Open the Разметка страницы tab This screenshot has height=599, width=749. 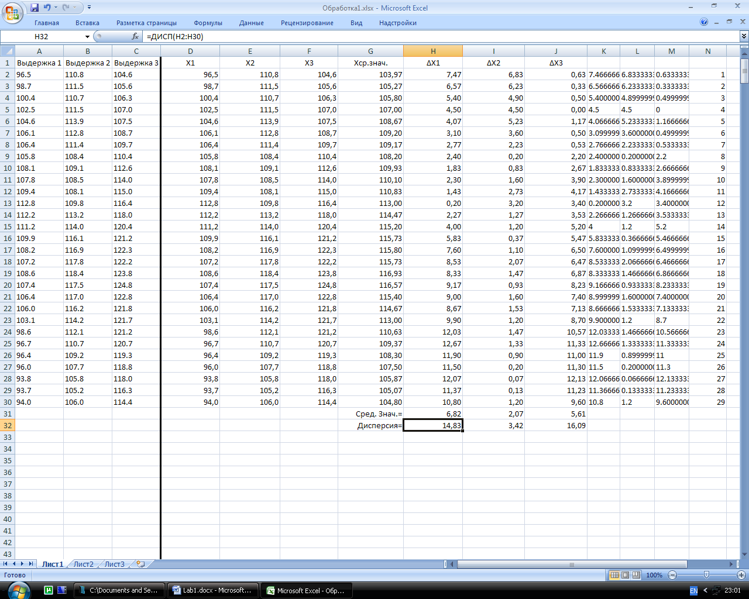[146, 23]
